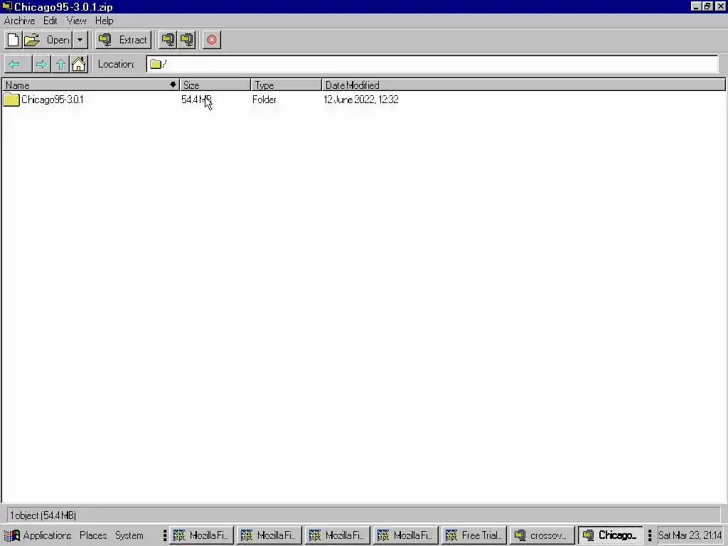Click the Folder type cell
Image resolution: width=728 pixels, height=546 pixels.
[x=264, y=100]
